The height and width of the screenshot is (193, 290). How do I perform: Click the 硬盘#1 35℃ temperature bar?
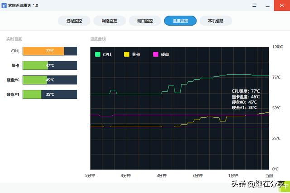[x=50, y=94]
